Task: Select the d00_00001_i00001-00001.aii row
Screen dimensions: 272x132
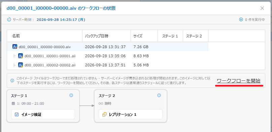Action: click(107, 56)
